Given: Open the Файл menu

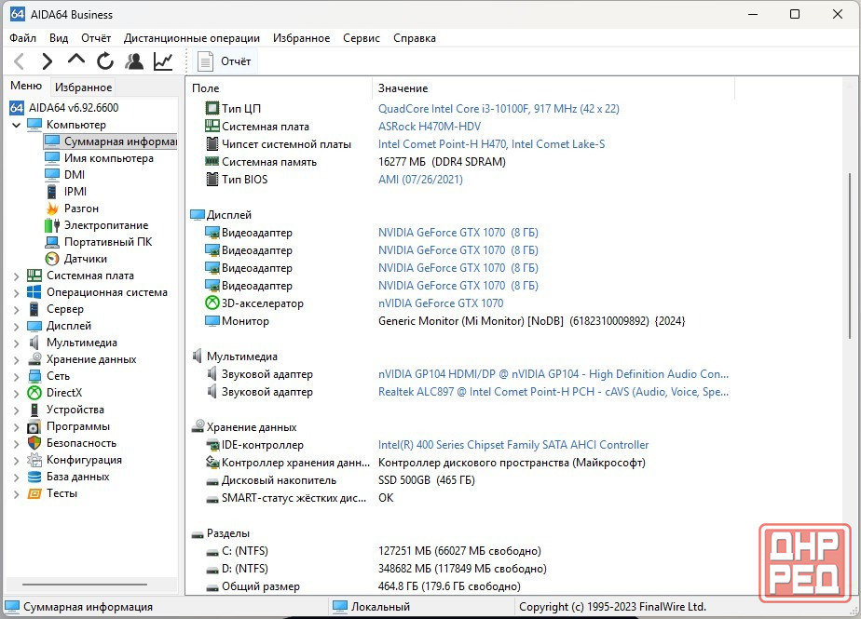Looking at the screenshot, I should point(23,38).
